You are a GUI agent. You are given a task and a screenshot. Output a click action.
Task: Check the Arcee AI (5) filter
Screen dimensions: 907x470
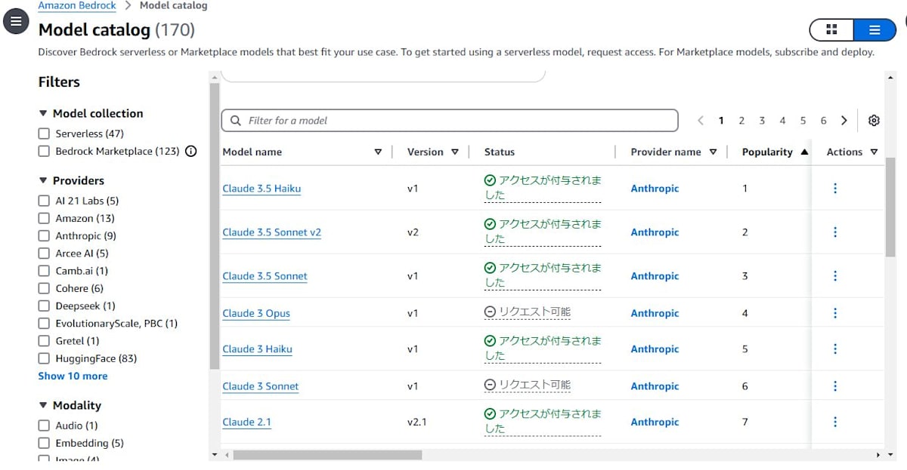click(44, 253)
